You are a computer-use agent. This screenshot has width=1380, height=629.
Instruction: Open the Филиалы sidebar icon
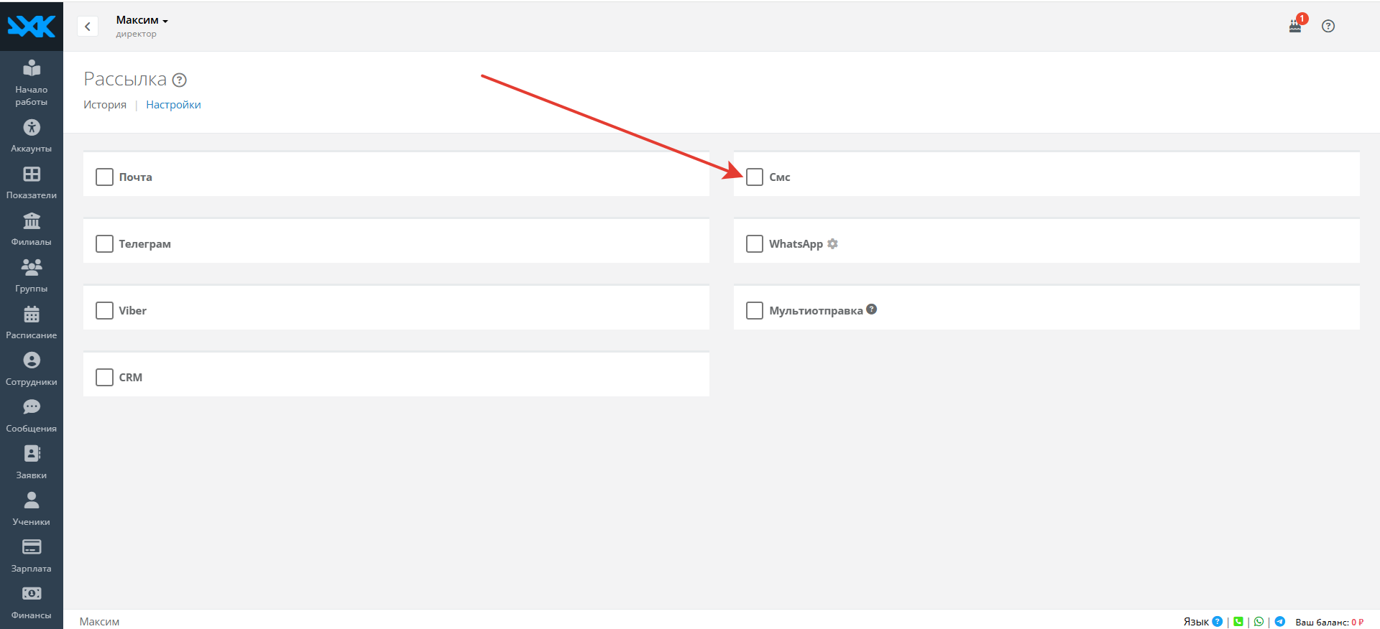click(x=32, y=221)
